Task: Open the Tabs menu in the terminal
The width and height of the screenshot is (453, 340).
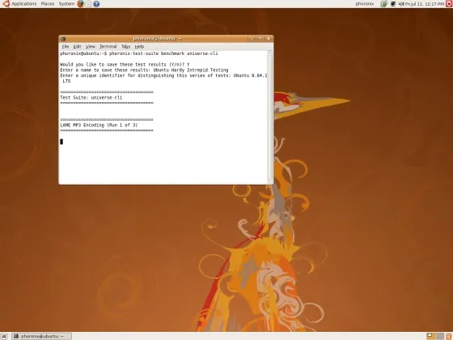Action: 125,46
